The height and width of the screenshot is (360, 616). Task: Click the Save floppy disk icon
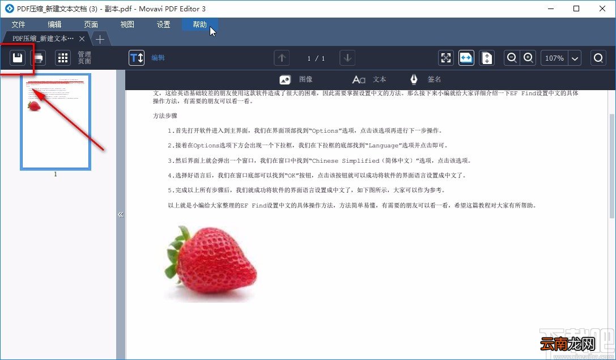pyautogui.click(x=18, y=58)
